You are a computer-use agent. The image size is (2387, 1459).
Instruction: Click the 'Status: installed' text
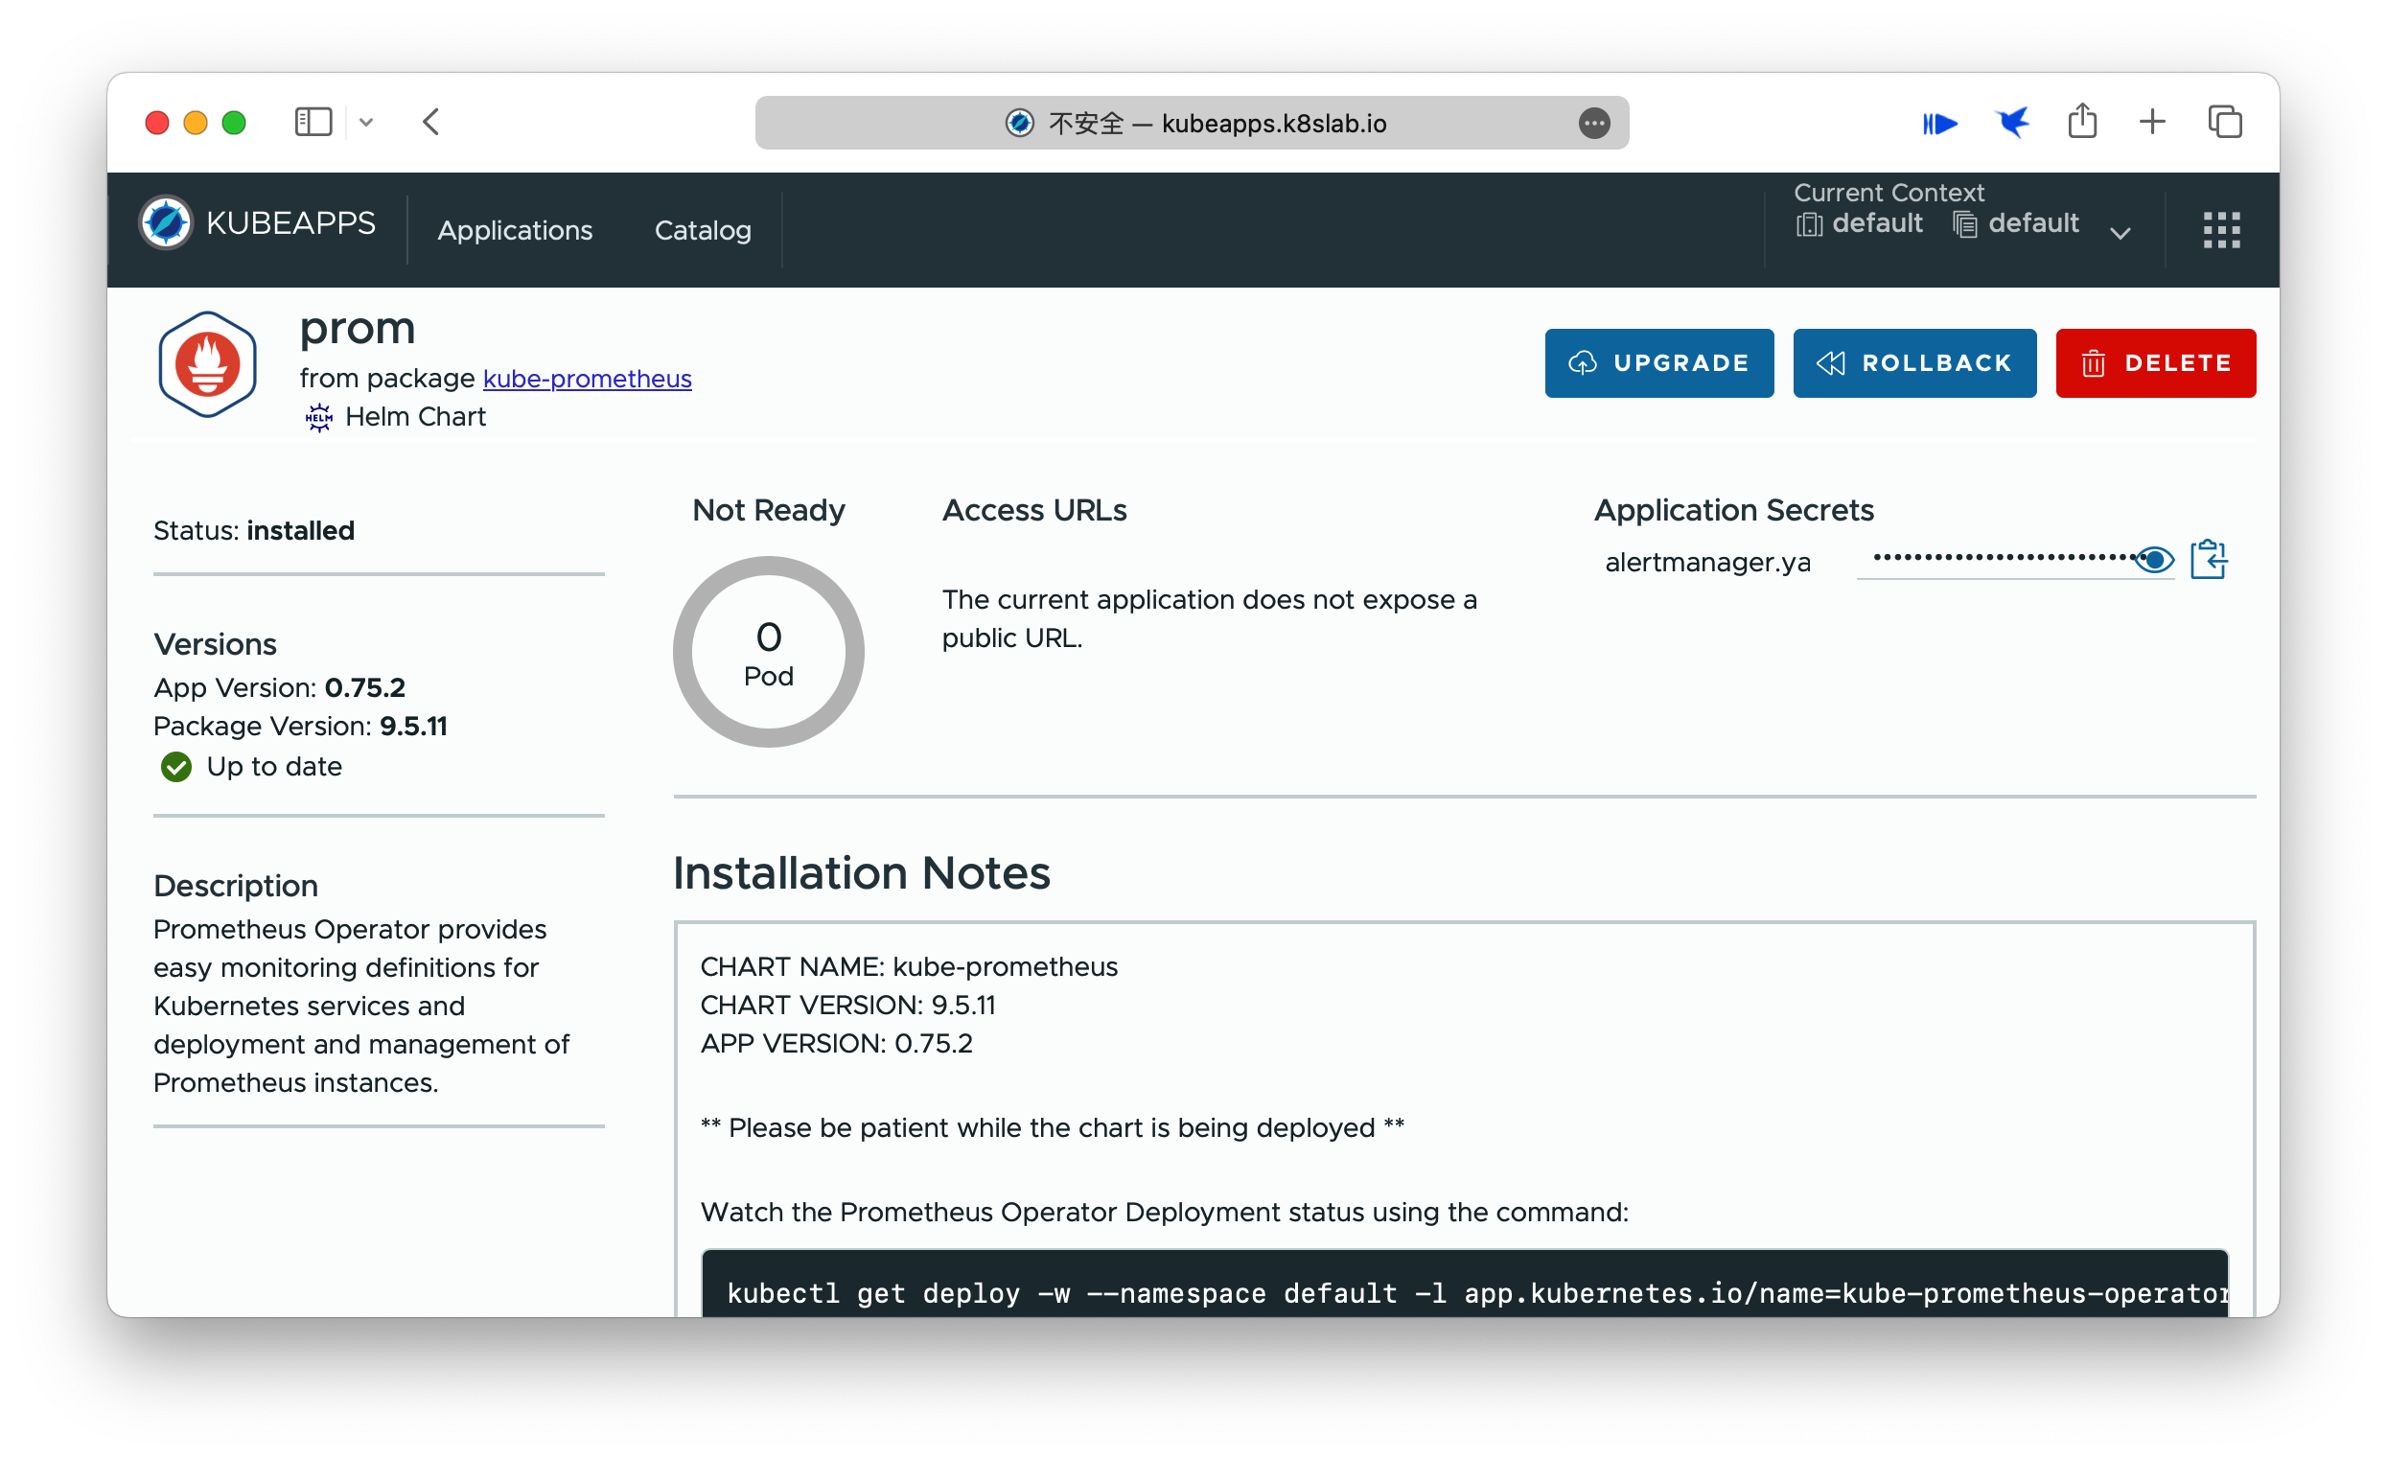click(x=254, y=531)
